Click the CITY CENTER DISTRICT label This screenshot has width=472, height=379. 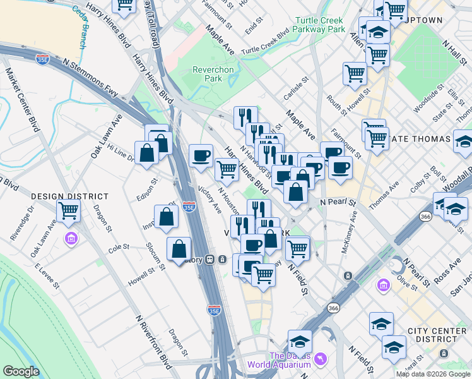(x=437, y=335)
